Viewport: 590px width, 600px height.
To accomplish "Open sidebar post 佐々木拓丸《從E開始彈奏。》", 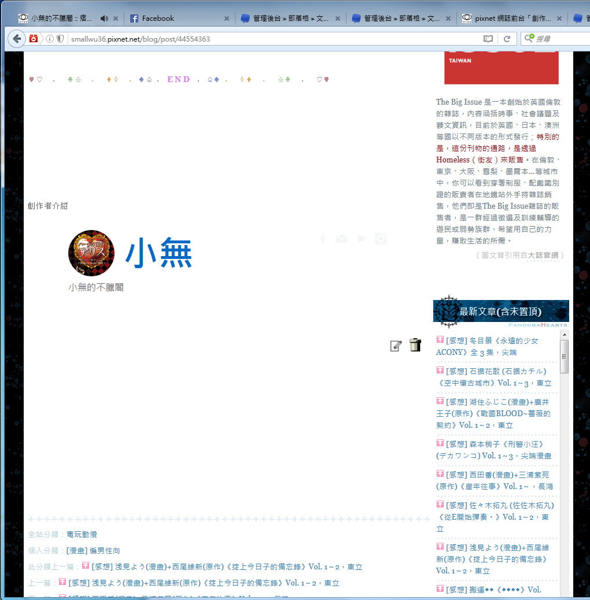I will (495, 517).
